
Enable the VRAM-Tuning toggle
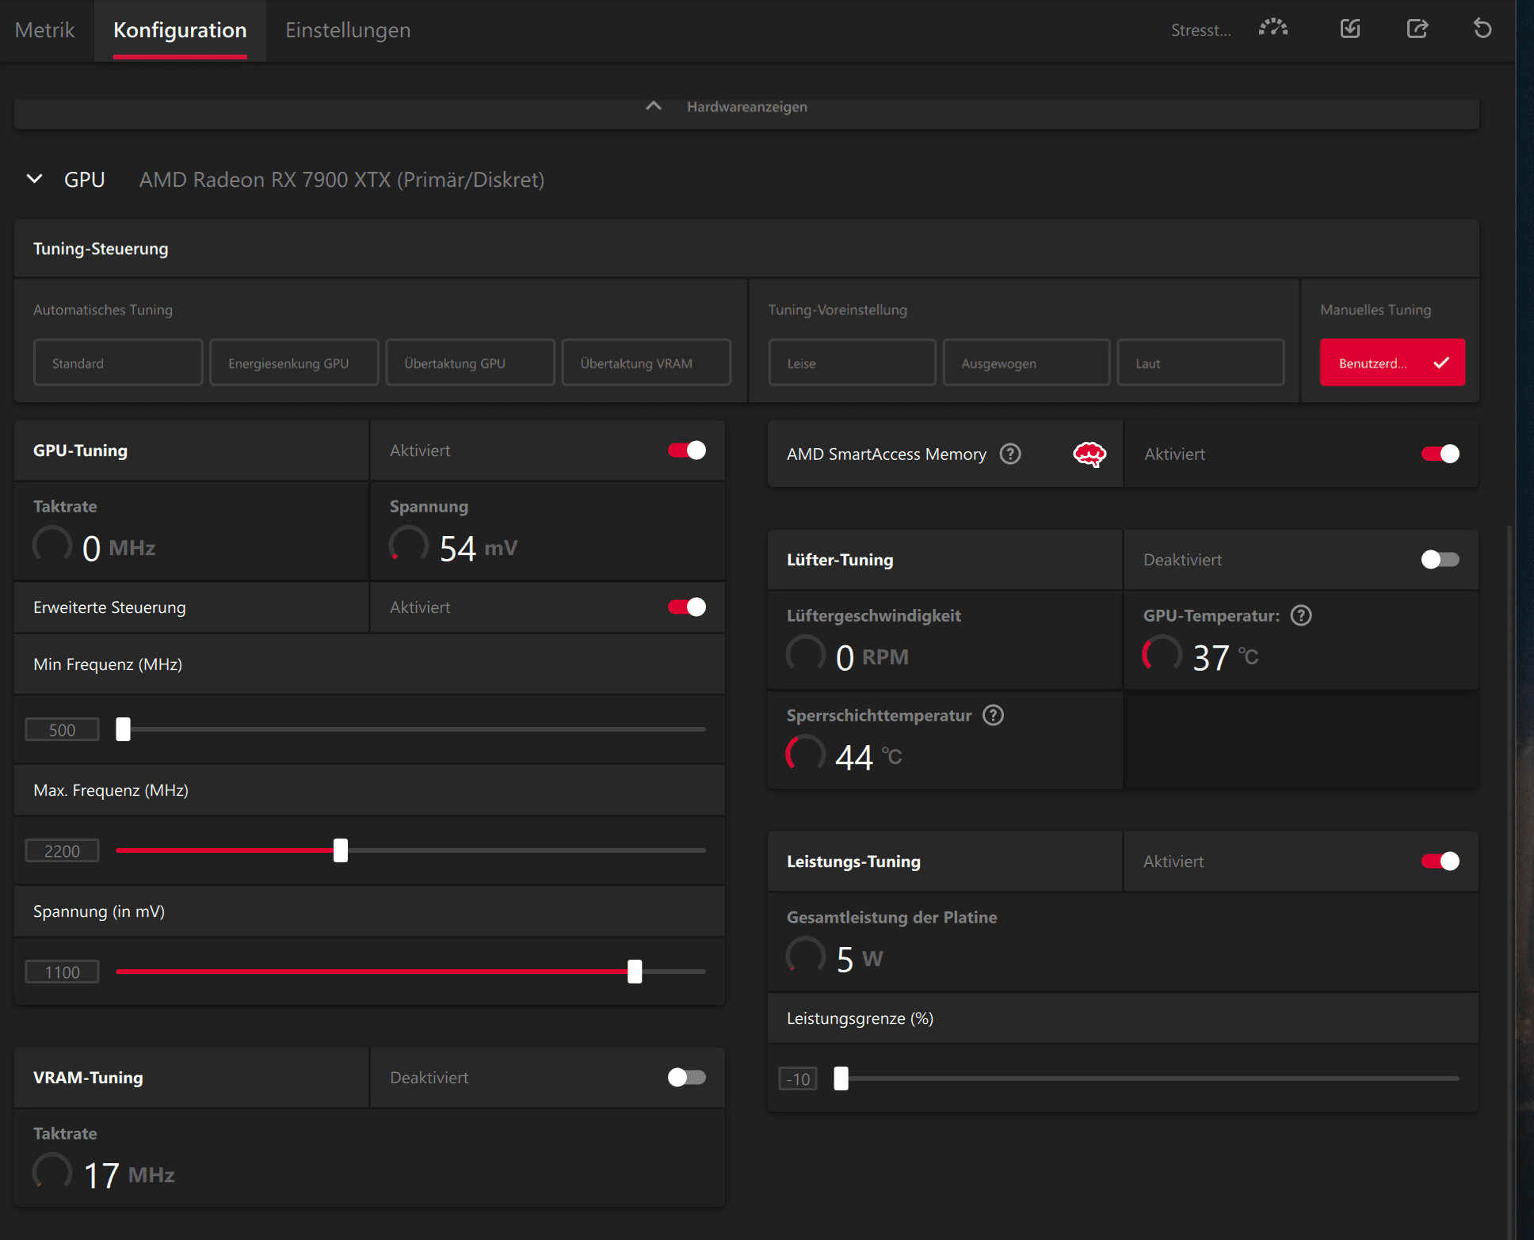686,1078
